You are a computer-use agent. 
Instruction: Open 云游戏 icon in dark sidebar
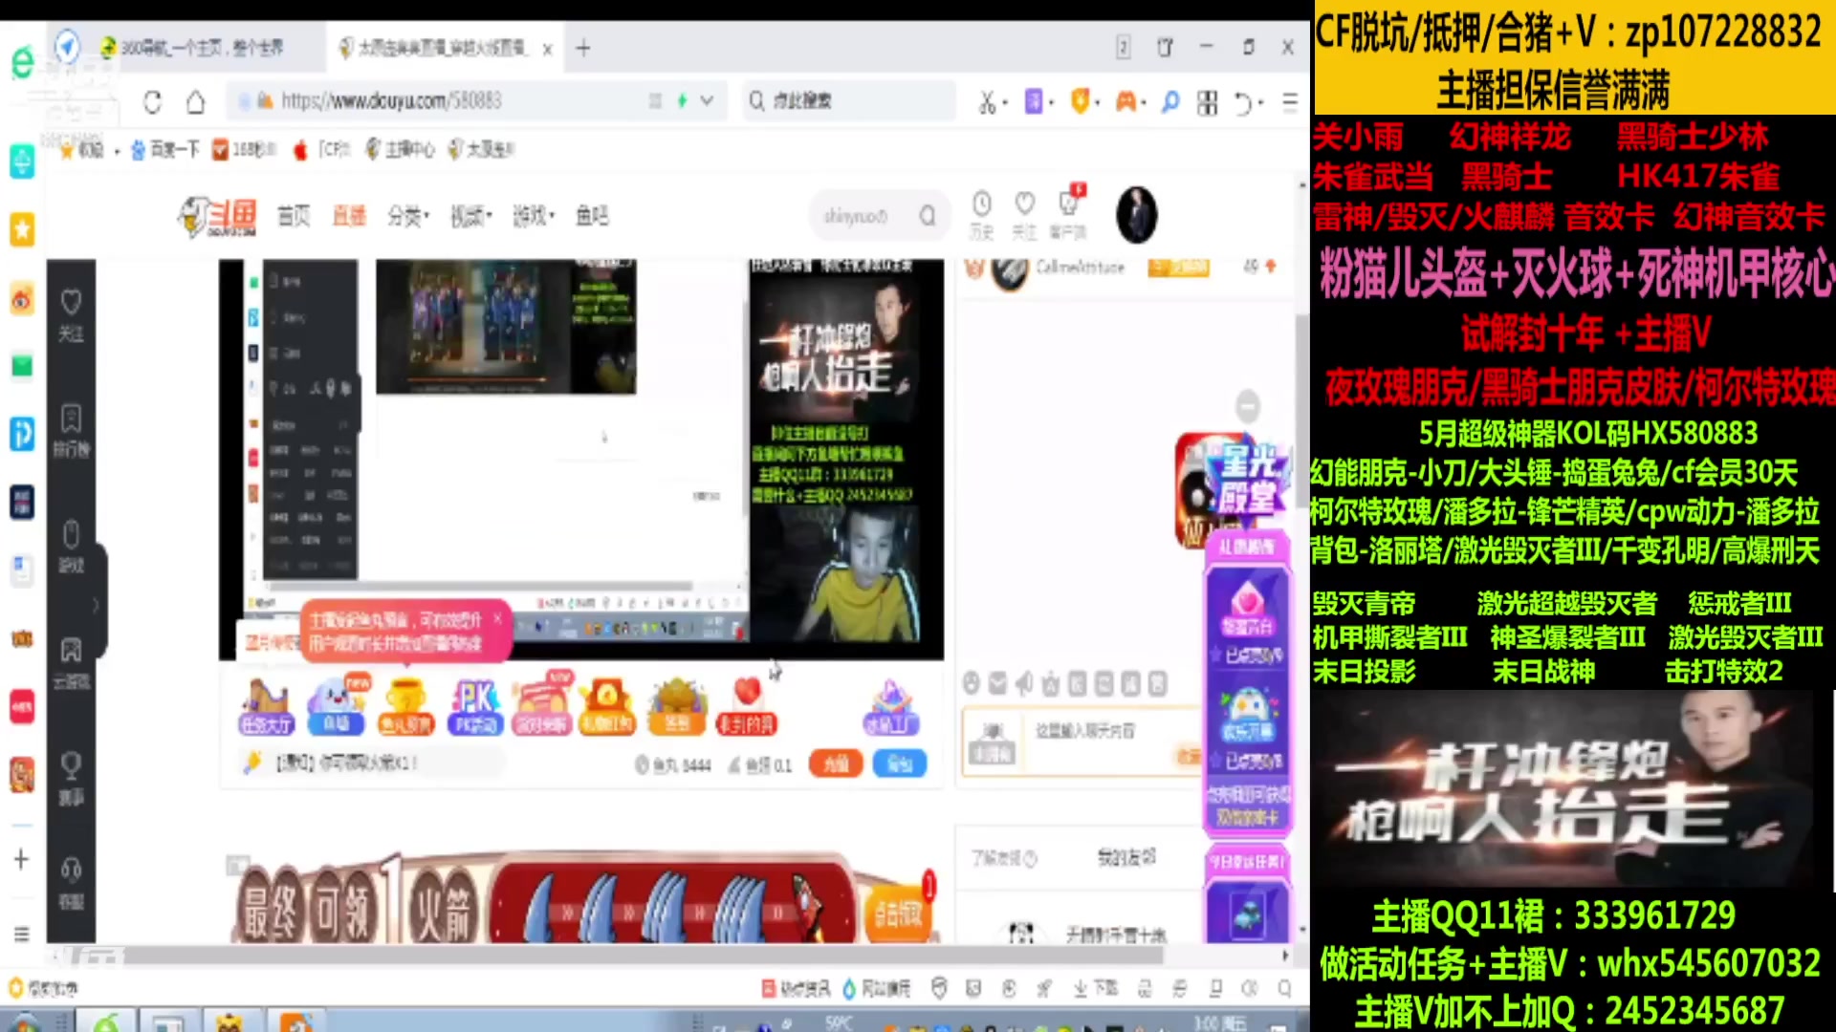pos(71,663)
